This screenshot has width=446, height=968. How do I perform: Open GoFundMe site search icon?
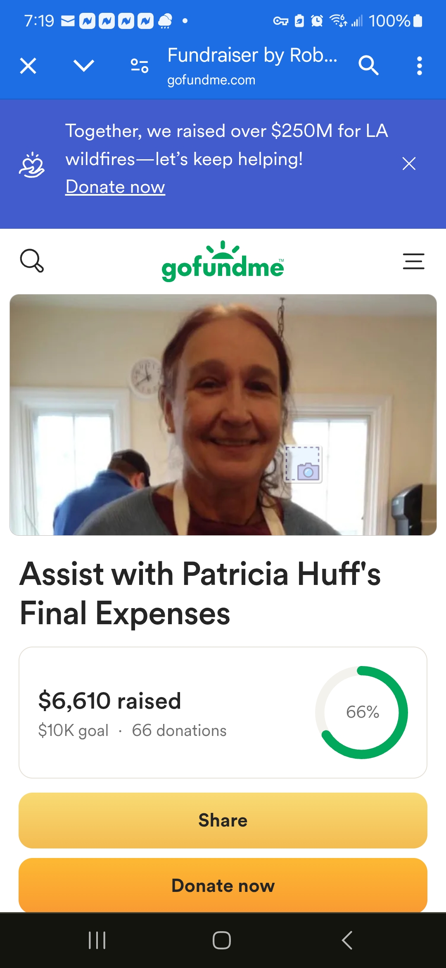coord(32,261)
